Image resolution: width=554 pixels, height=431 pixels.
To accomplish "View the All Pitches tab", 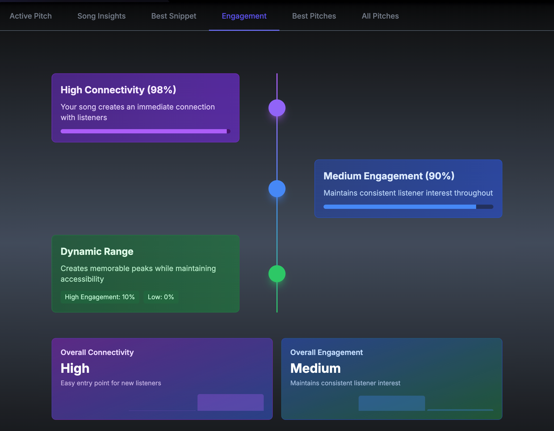I will point(380,16).
